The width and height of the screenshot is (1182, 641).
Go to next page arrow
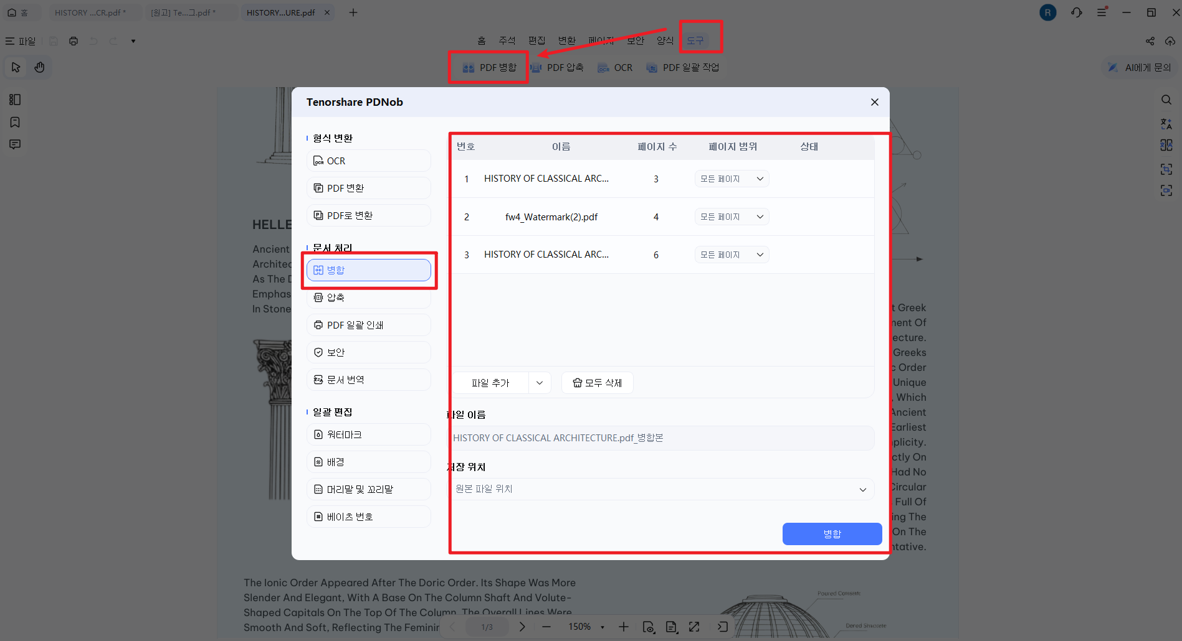coord(522,627)
